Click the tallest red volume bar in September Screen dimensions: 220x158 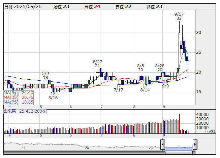coord(179,124)
